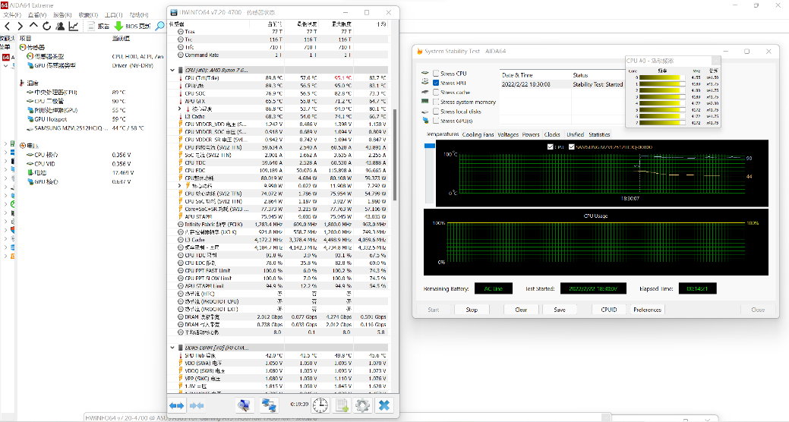Click HWiNFO shrink columns arrows icon
The height and width of the screenshot is (422, 789).
(197, 405)
